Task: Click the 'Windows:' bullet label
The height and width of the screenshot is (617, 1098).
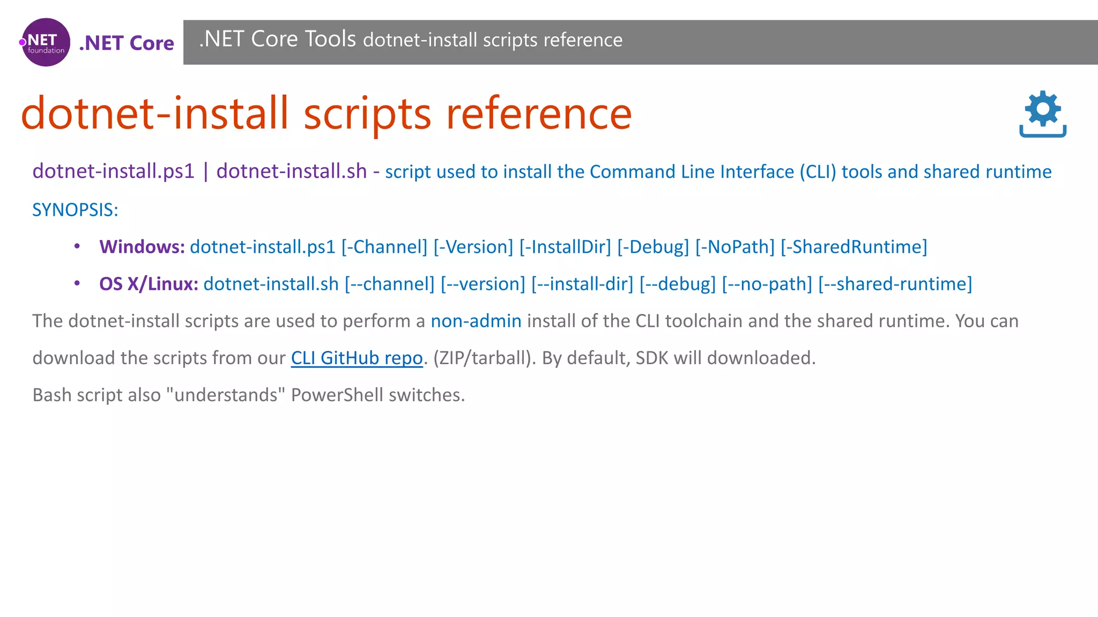Action: tap(142, 247)
